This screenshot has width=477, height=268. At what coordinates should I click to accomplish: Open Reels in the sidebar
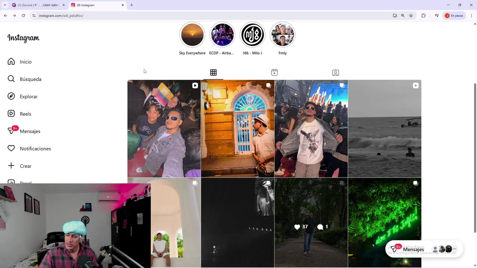[x=20, y=114]
